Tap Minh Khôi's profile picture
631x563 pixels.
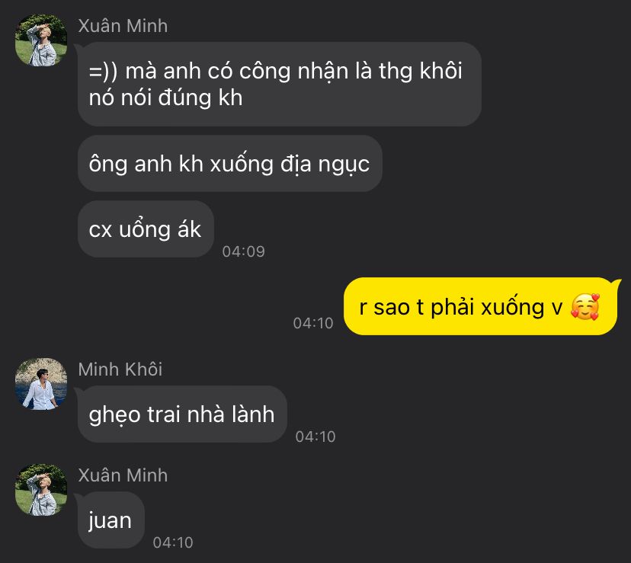pos(41,384)
